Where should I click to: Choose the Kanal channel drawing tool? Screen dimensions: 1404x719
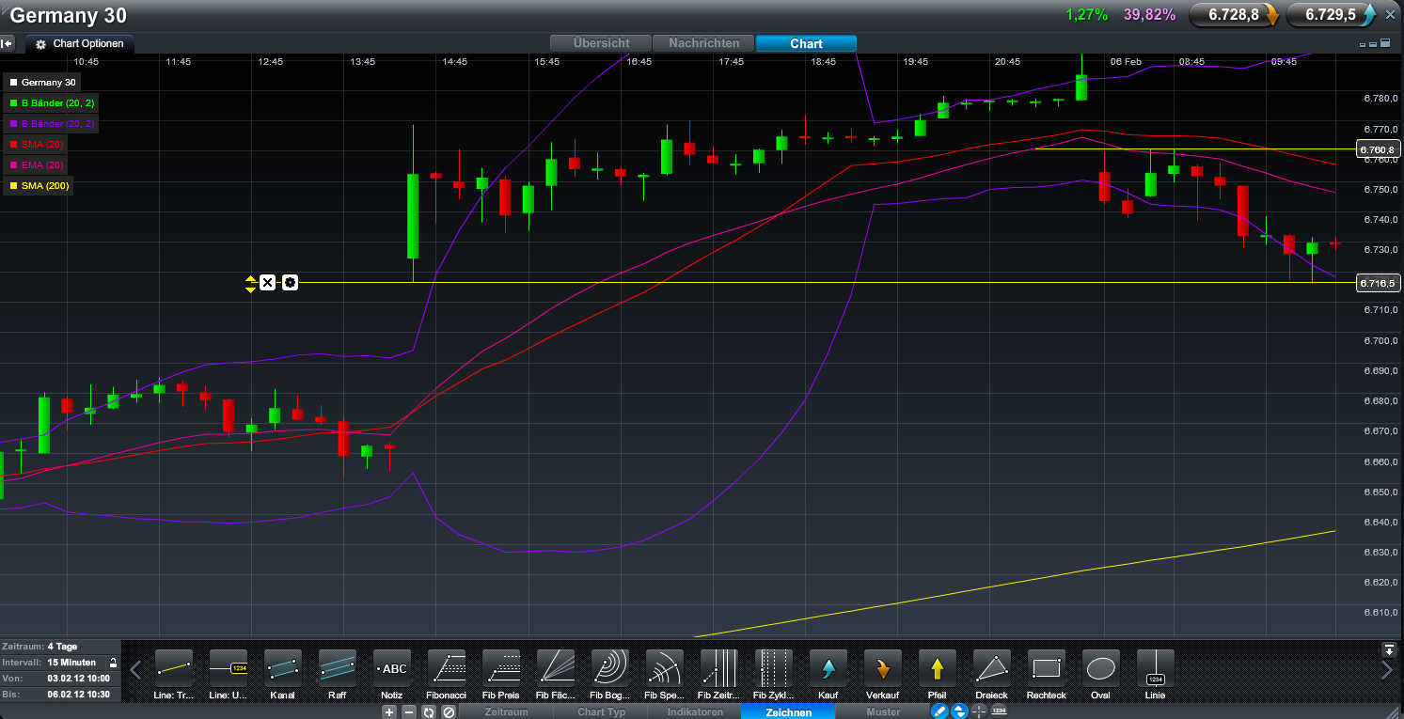click(x=283, y=674)
